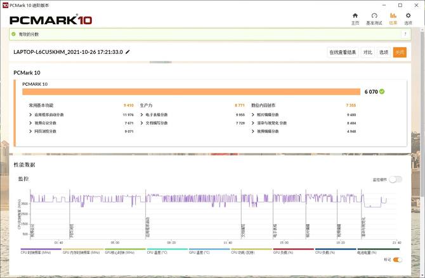Screen dimensions: 425x278
Task: Click the green valid score checkmark icon
Action: pos(14,34)
